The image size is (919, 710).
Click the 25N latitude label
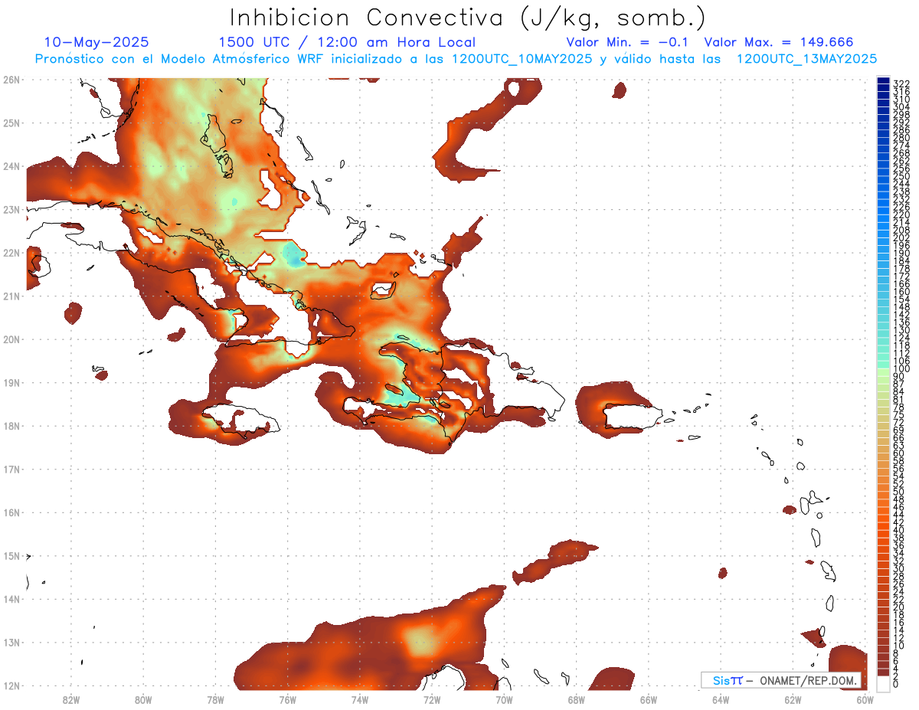pos(11,123)
